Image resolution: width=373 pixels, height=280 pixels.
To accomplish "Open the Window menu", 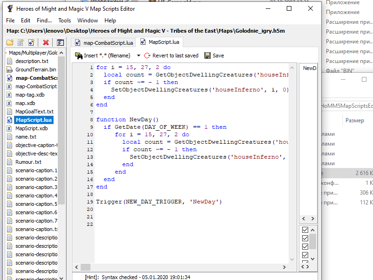I will [88, 21].
